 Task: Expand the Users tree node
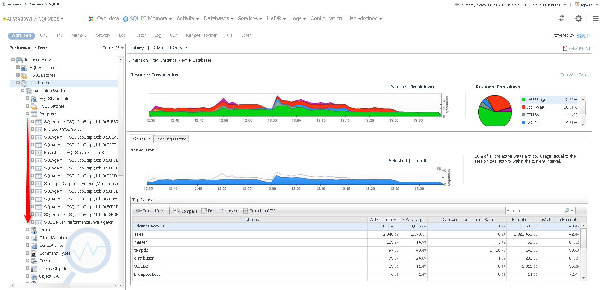point(28,230)
